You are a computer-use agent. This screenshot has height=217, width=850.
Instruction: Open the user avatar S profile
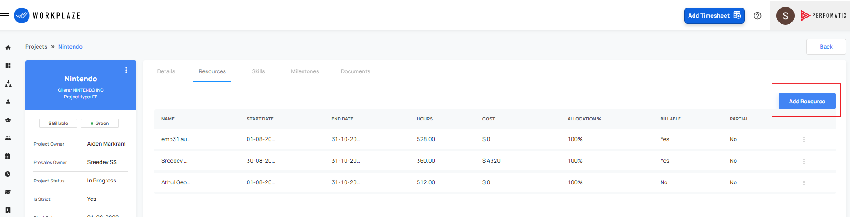[x=786, y=16]
